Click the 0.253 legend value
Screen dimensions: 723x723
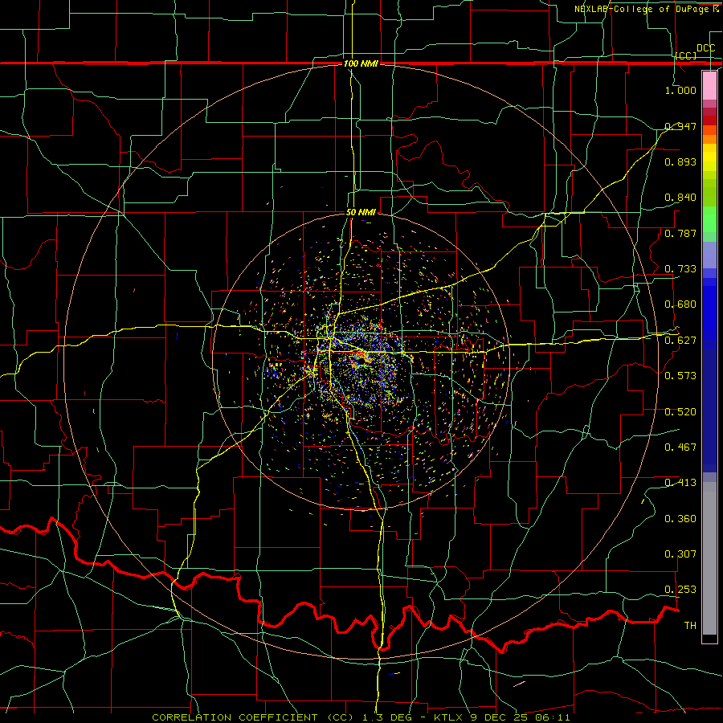[680, 590]
